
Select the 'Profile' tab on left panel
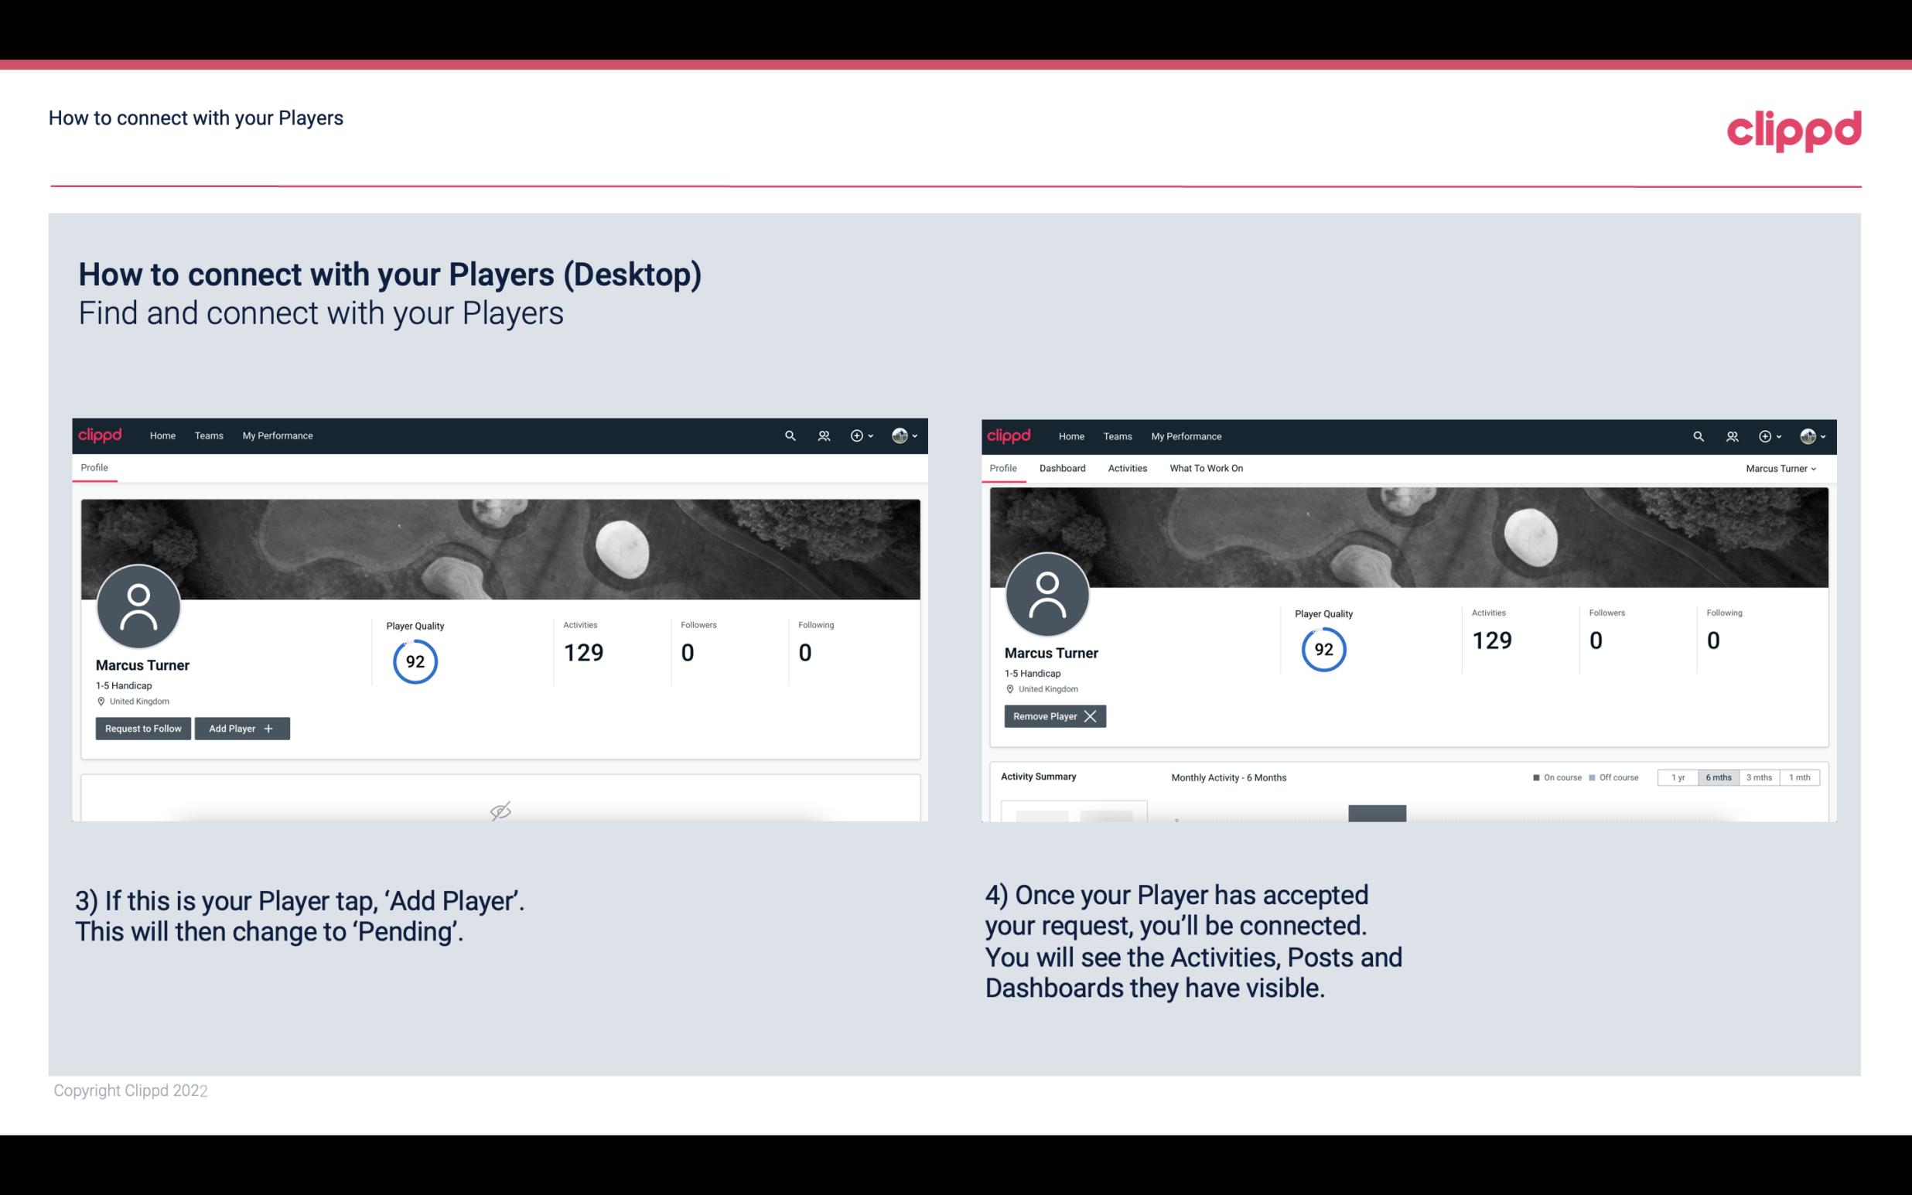[x=94, y=468]
